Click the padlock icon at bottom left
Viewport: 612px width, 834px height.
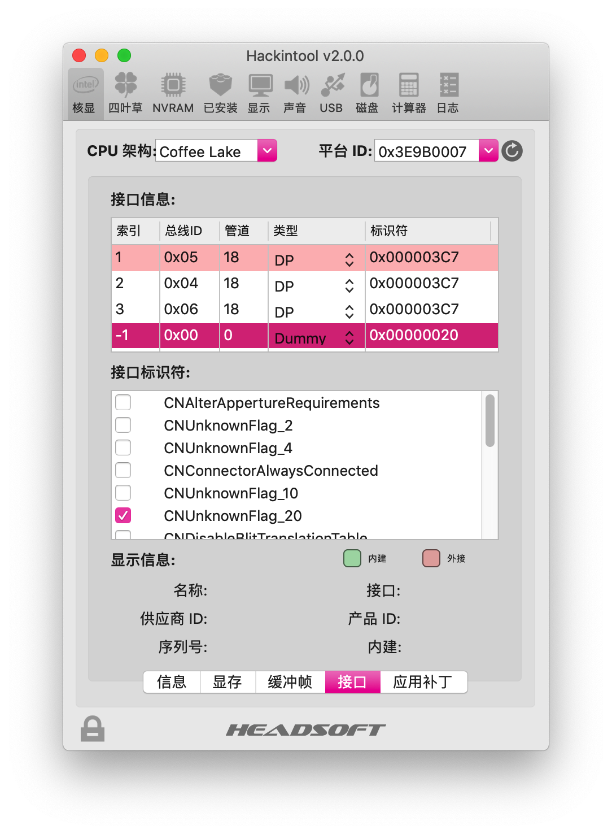pos(93,729)
